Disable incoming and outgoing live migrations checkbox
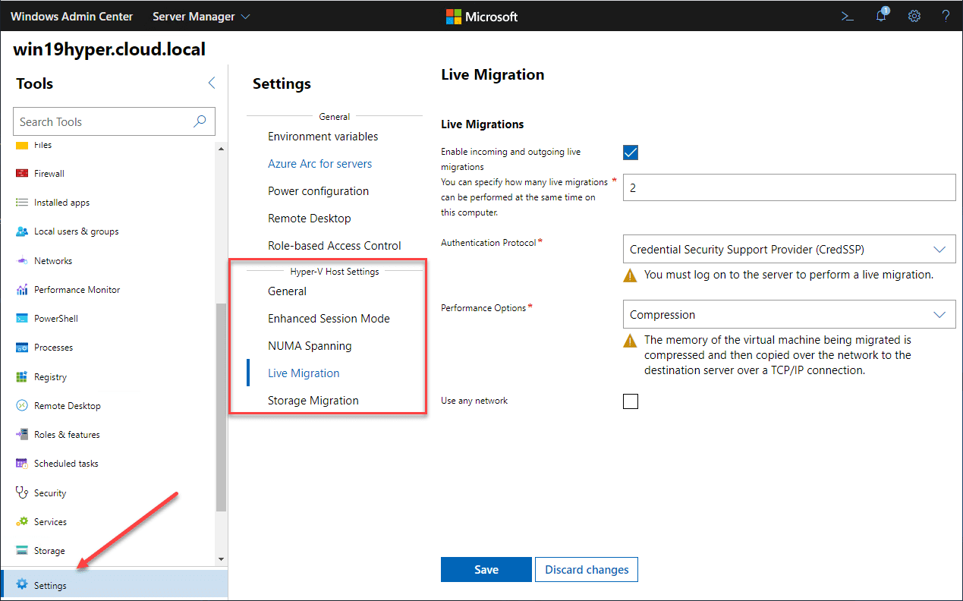Screen dimensions: 963x601 [631, 153]
